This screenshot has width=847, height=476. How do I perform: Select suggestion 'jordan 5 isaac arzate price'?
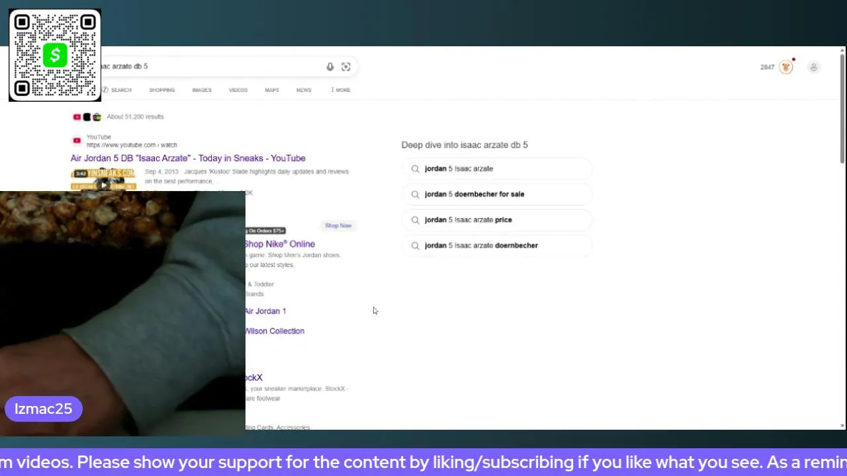point(496,220)
